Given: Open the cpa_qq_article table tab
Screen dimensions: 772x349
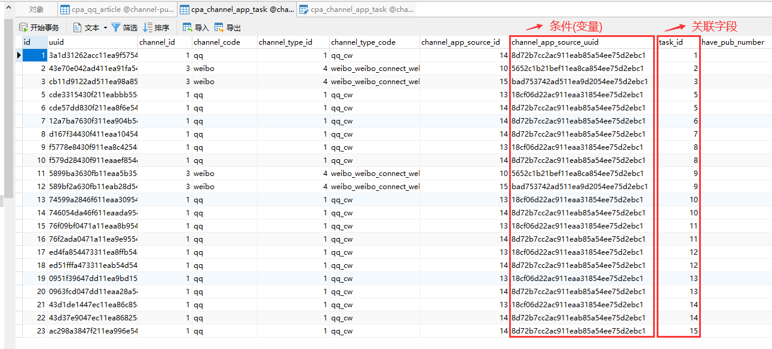Looking at the screenshot, I should [x=117, y=10].
